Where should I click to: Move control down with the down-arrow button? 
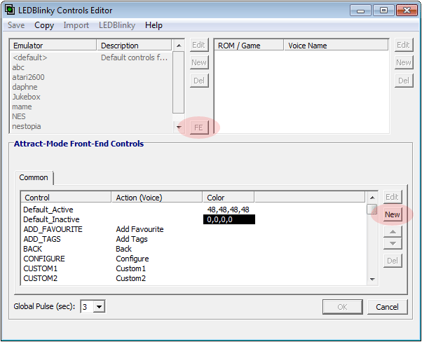[393, 244]
